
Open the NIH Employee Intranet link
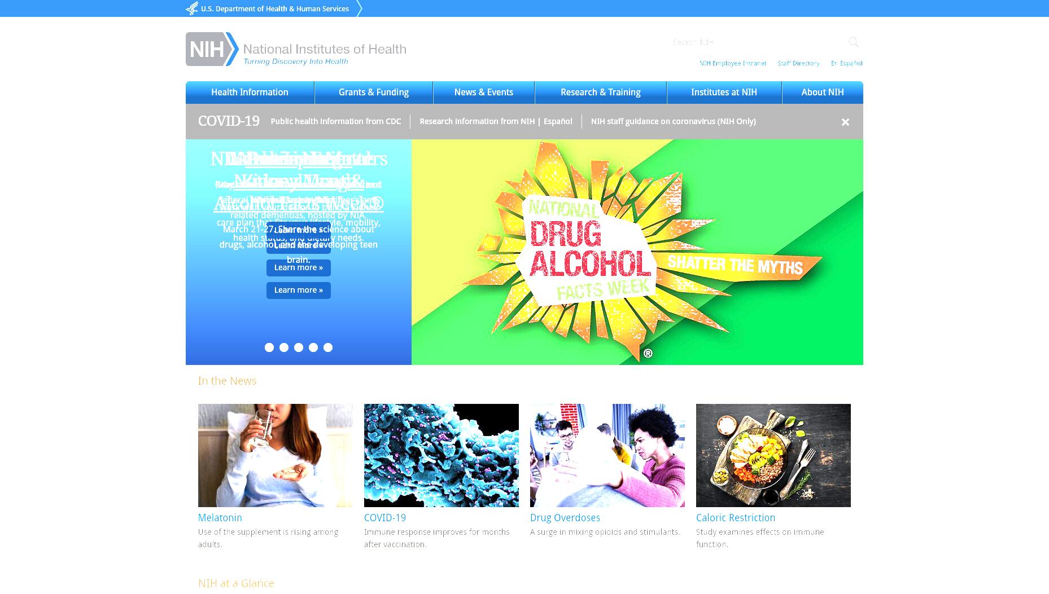tap(733, 63)
